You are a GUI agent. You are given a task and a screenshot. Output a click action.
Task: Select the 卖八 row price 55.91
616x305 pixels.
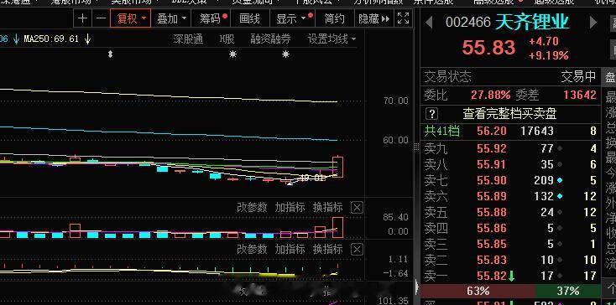pos(492,164)
